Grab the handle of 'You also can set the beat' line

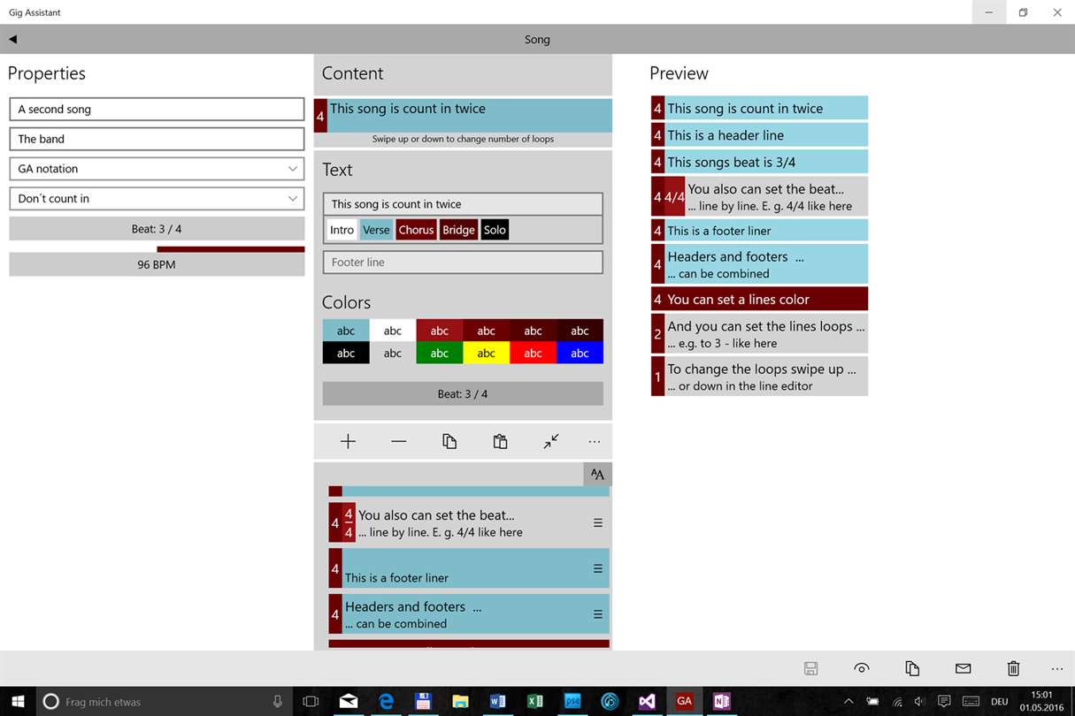(x=598, y=523)
